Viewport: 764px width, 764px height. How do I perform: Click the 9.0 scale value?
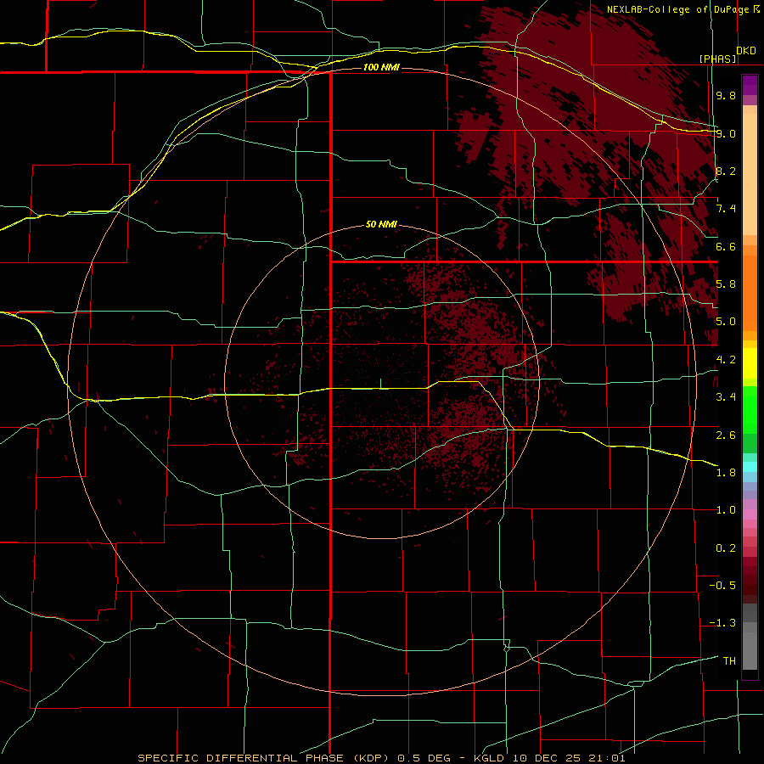[x=726, y=133]
